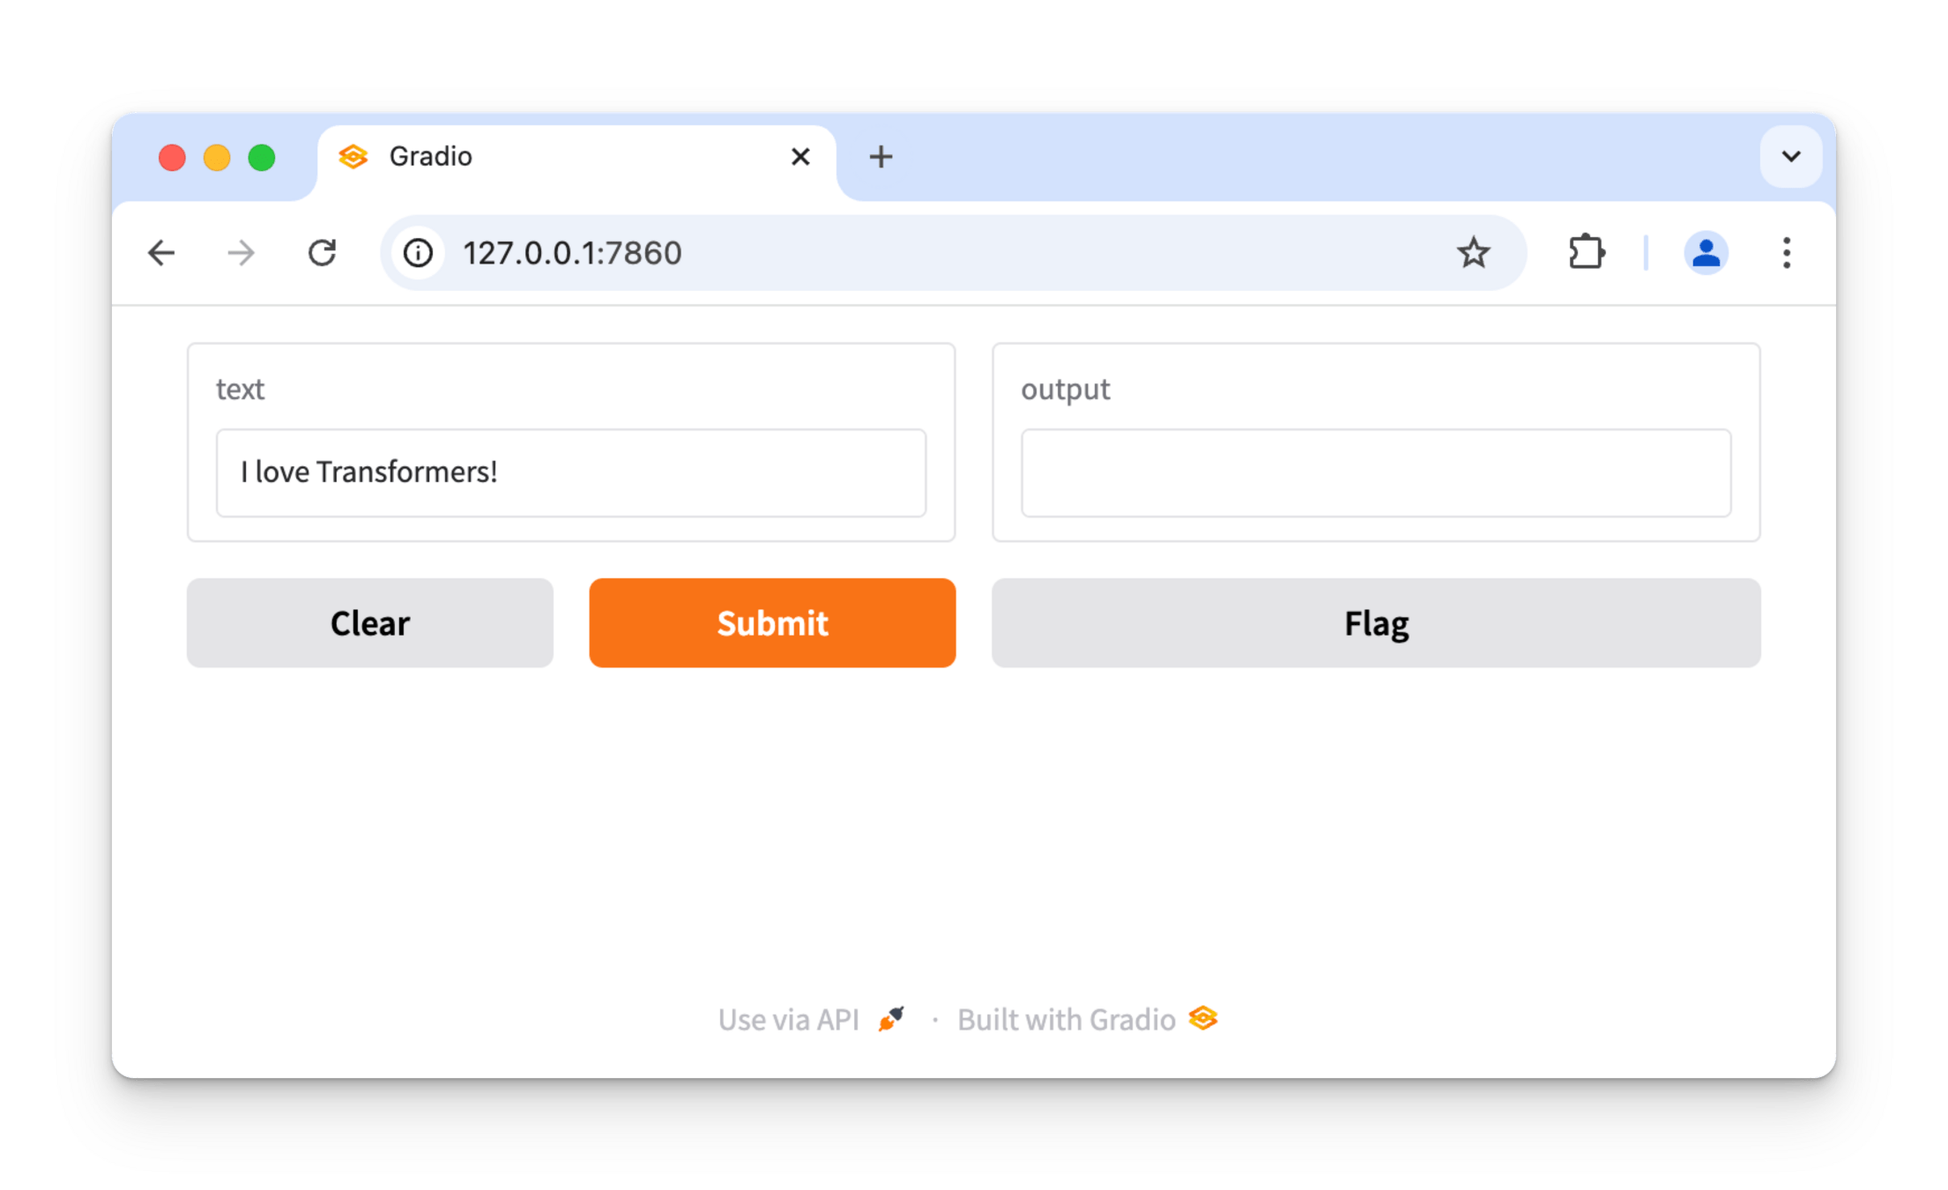This screenshot has height=1190, width=1948.
Task: Click the browser back arrow
Action: click(x=161, y=253)
